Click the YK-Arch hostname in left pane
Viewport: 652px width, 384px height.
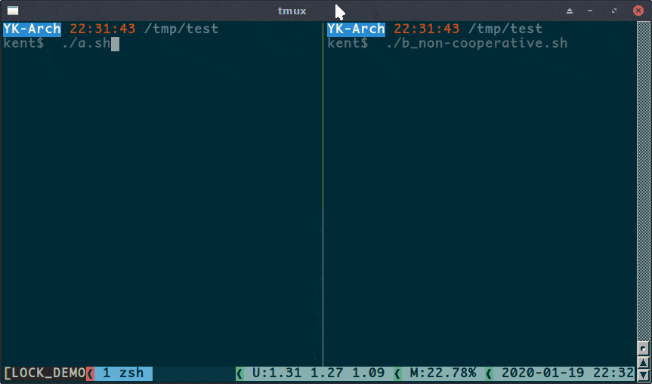click(x=32, y=29)
